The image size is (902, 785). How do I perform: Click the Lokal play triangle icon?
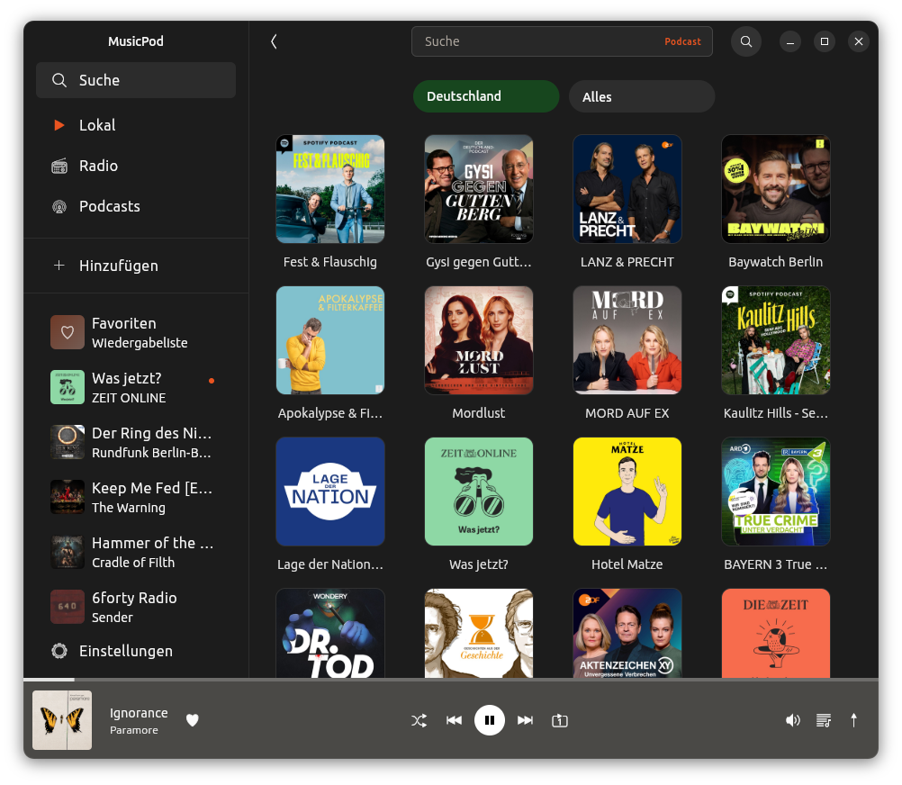pos(59,125)
